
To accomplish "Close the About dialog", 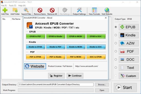I will click(x=106, y=18).
